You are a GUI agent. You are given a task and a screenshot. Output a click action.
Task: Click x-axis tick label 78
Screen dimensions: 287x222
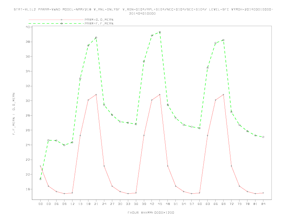(247, 204)
